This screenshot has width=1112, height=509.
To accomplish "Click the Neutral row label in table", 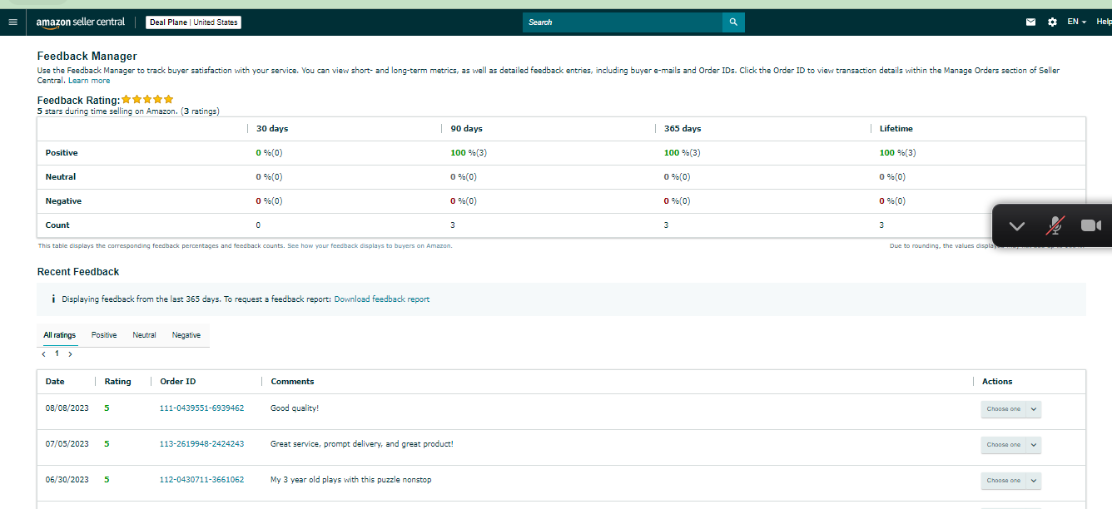I will coord(61,177).
